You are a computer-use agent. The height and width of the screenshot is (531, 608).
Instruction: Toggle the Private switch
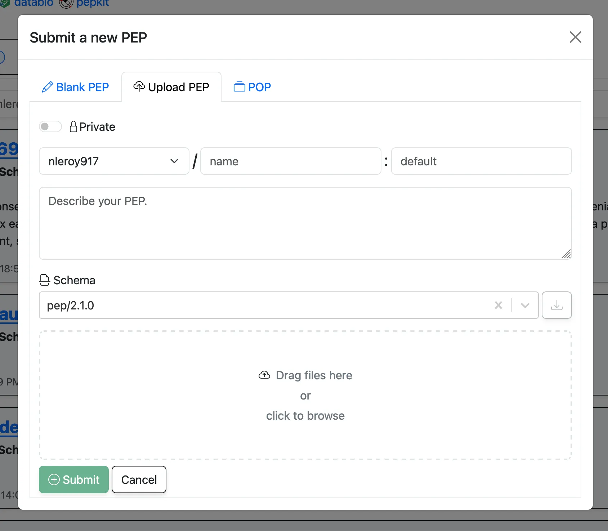pyautogui.click(x=50, y=126)
